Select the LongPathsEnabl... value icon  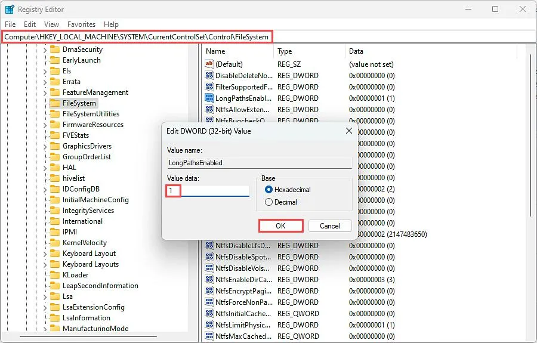209,98
